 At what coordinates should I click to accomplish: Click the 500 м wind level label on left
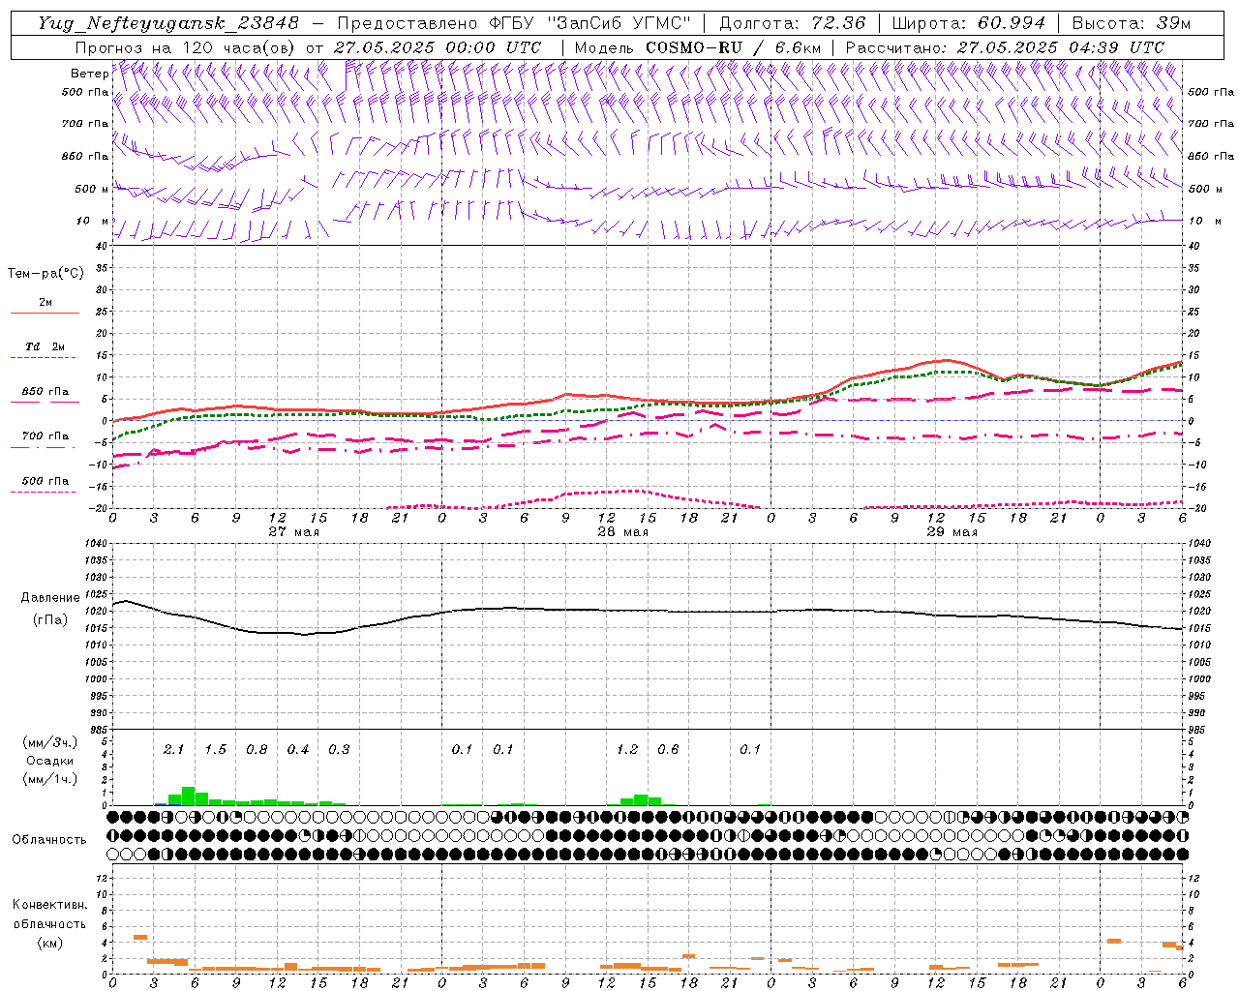click(92, 189)
